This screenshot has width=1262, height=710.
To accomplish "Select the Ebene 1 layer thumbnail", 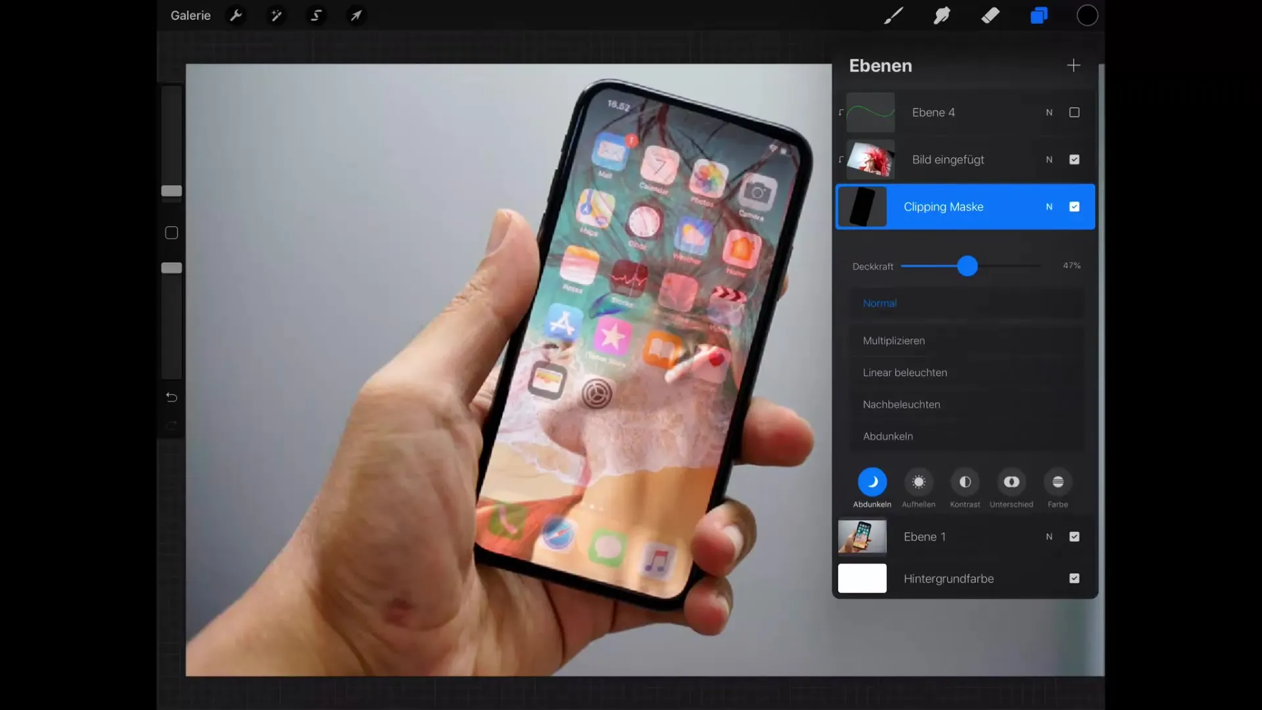I will click(862, 536).
